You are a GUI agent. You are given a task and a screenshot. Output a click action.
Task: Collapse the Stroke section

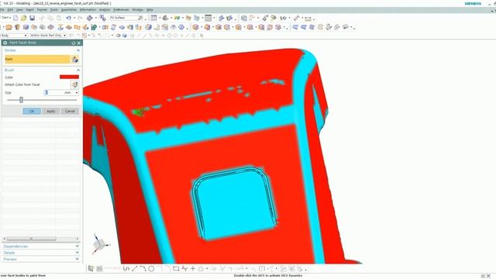[77, 50]
